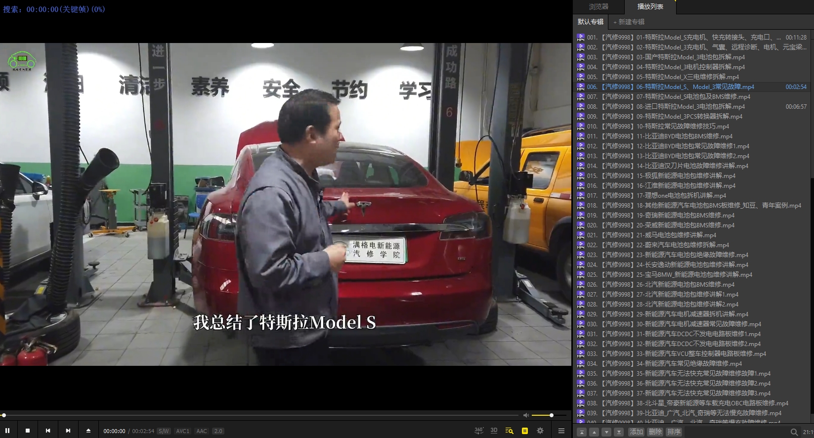Skip to the next track

coord(68,431)
